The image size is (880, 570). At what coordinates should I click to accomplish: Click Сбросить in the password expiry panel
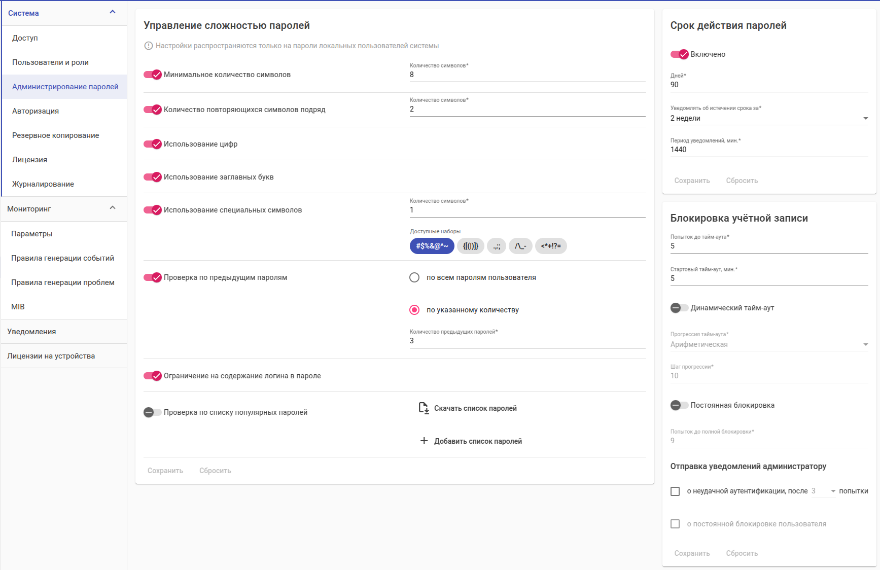point(742,181)
